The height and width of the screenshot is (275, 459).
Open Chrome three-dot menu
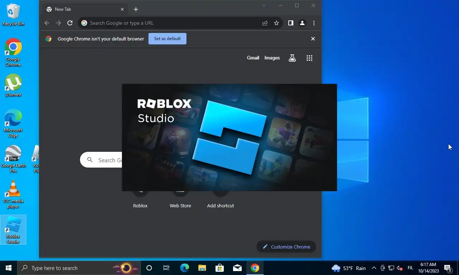pos(314,23)
